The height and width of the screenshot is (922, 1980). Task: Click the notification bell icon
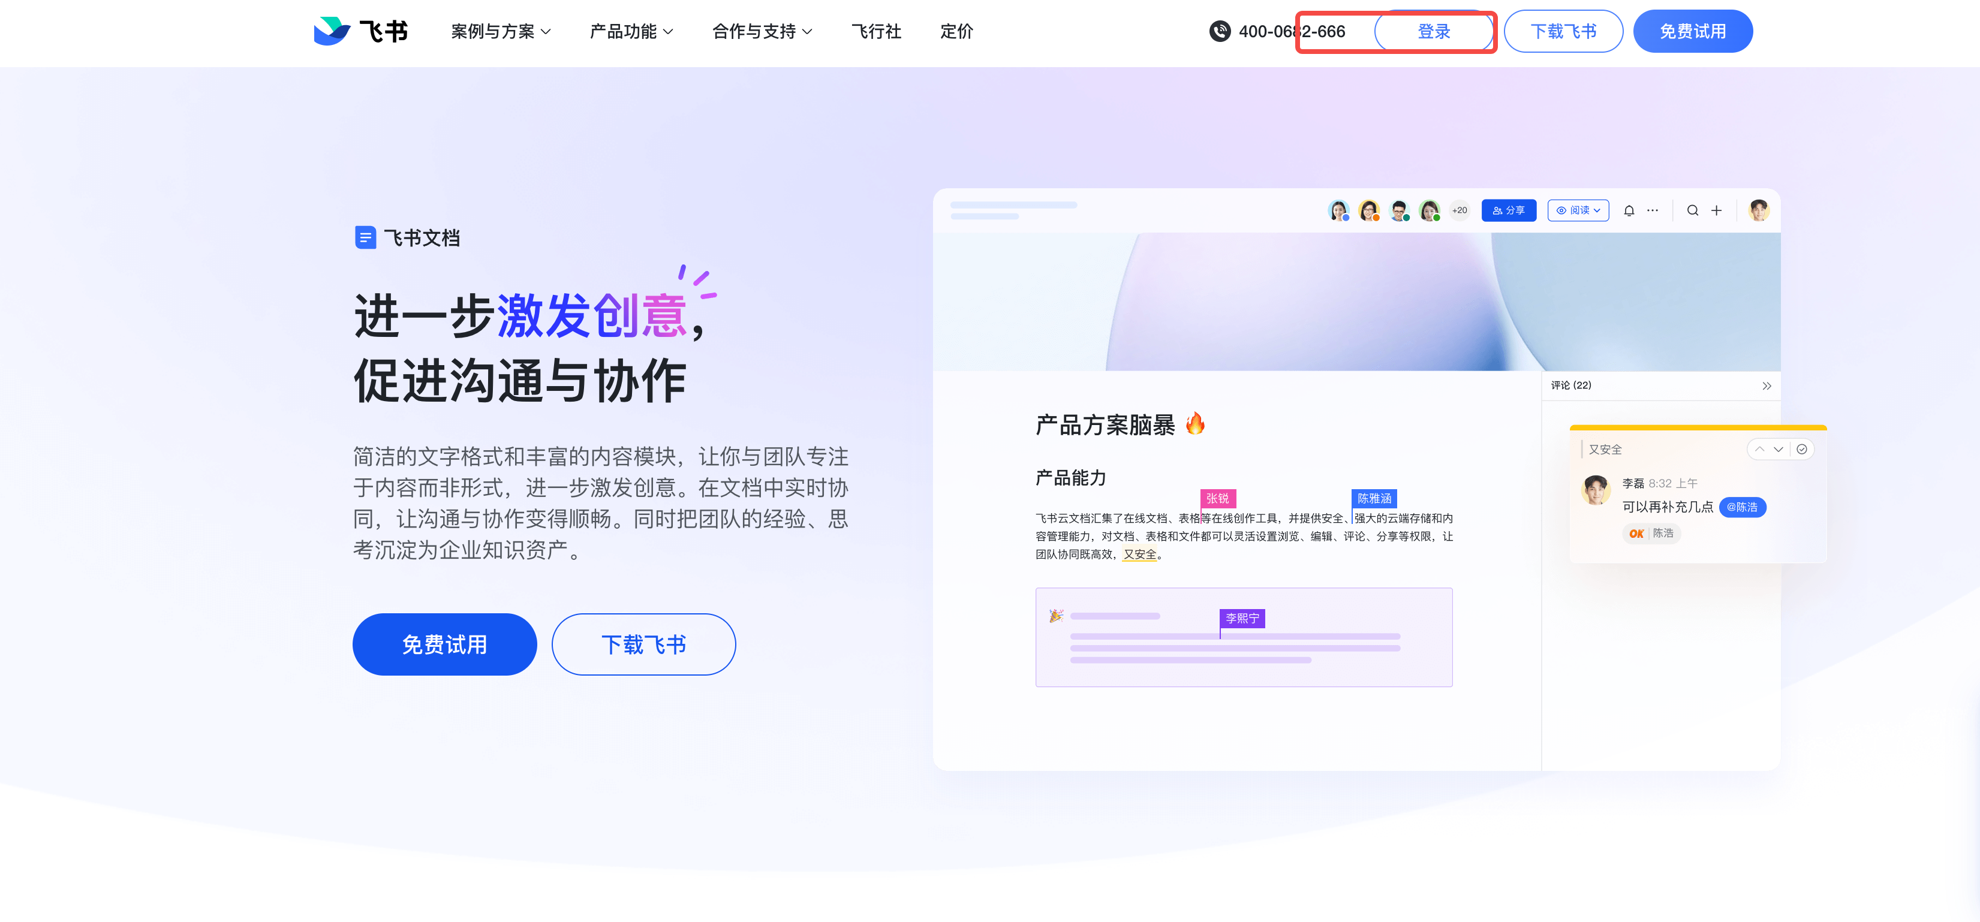tap(1629, 210)
